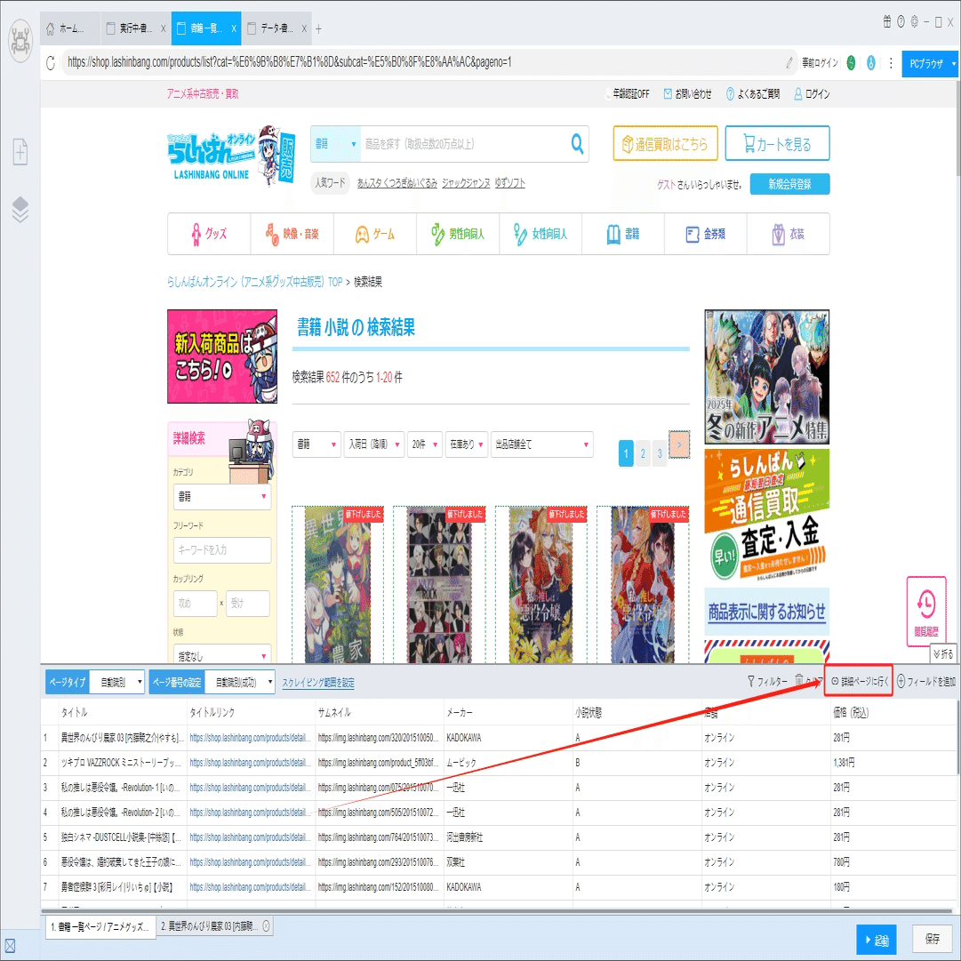This screenshot has height=961, width=961.
Task: Open PCブラウザ mode dropdown
Action: pos(930,63)
